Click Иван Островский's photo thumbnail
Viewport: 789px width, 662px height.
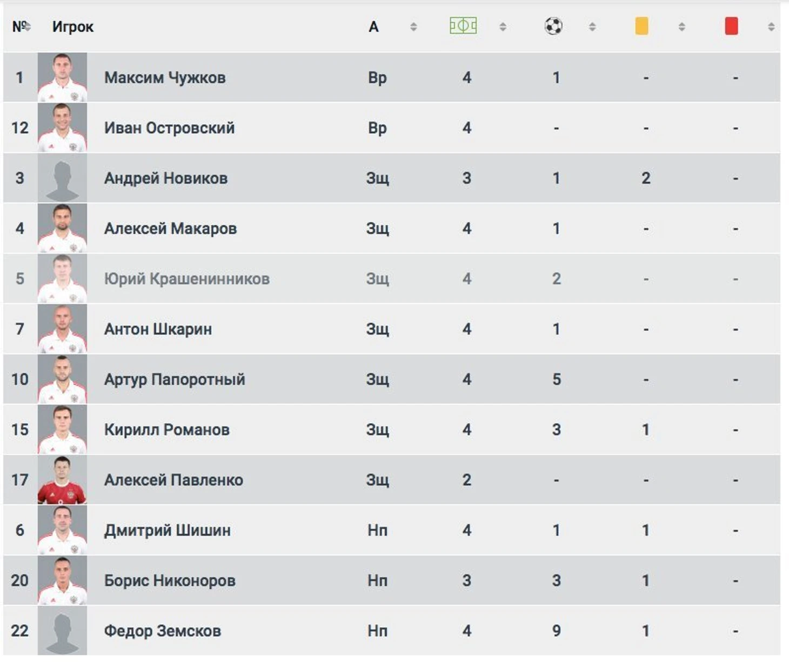click(x=62, y=128)
